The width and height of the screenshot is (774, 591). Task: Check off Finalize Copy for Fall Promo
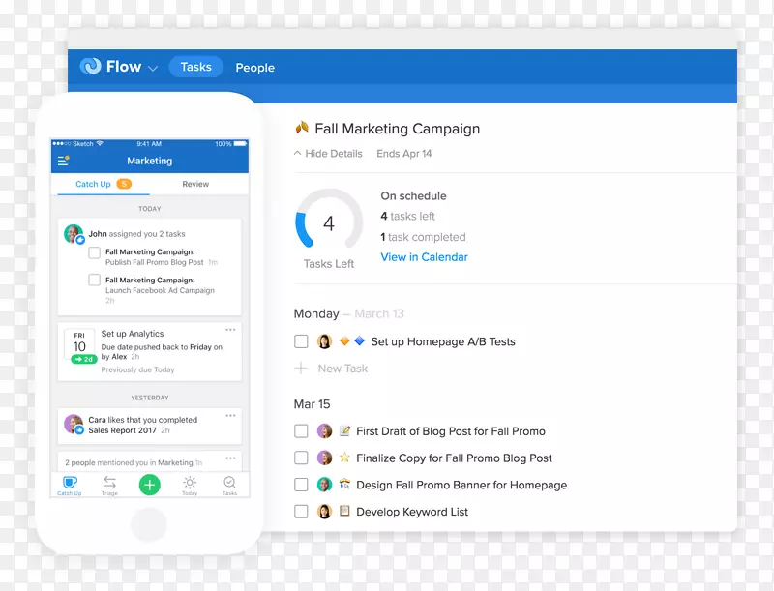(301, 458)
